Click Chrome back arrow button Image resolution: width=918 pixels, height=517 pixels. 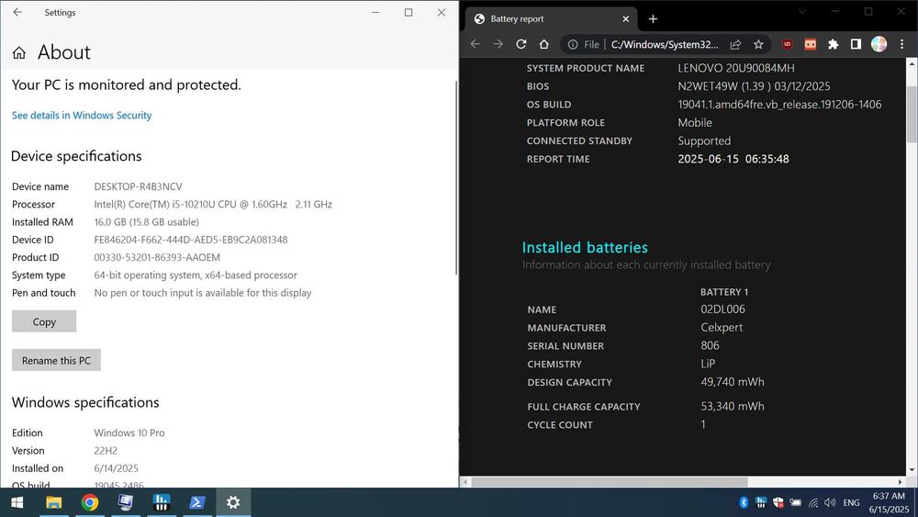click(475, 44)
